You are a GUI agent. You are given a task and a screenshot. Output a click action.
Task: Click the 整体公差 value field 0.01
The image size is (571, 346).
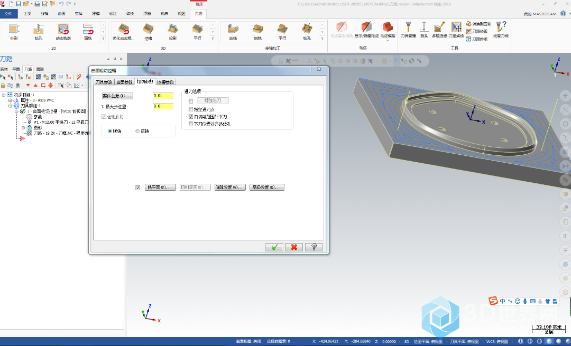click(x=163, y=96)
